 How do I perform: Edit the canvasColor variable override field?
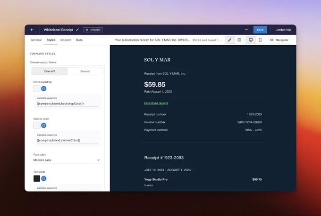(67, 140)
